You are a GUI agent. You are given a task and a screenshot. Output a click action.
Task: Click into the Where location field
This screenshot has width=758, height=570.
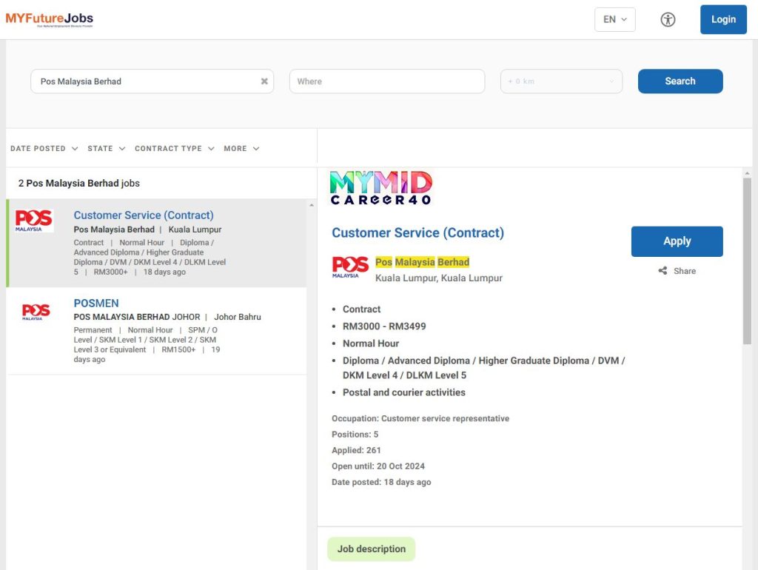coord(386,81)
